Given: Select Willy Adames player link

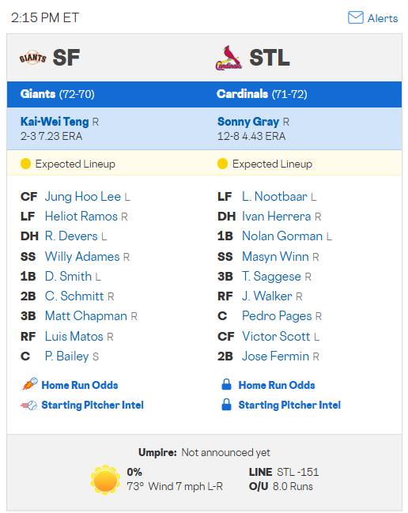Looking at the screenshot, I should click(82, 257).
